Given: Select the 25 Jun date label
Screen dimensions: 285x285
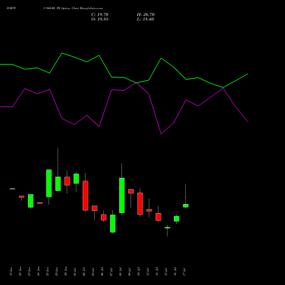Looking at the screenshot, I should (x=47, y=271).
